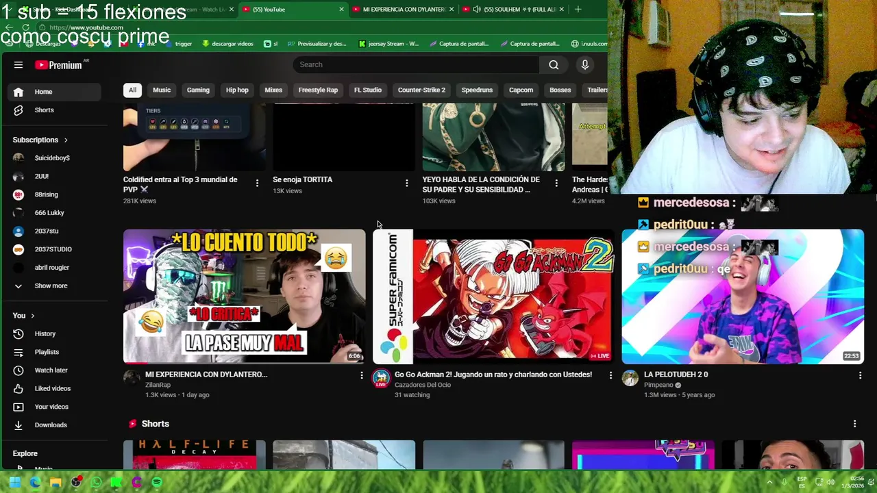This screenshot has height=493, width=877.
Task: Activate voice search microphone
Action: tap(584, 64)
